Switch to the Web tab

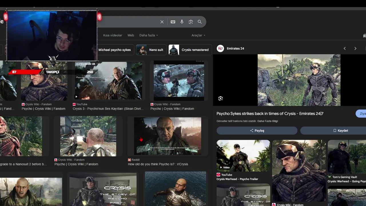(131, 35)
